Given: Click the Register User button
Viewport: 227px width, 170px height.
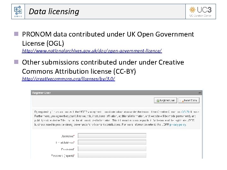Looking at the screenshot, I should point(166,100).
